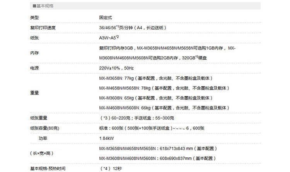
Task: Click the 618x713x843 mm dimensions line
Action: pos(158,148)
